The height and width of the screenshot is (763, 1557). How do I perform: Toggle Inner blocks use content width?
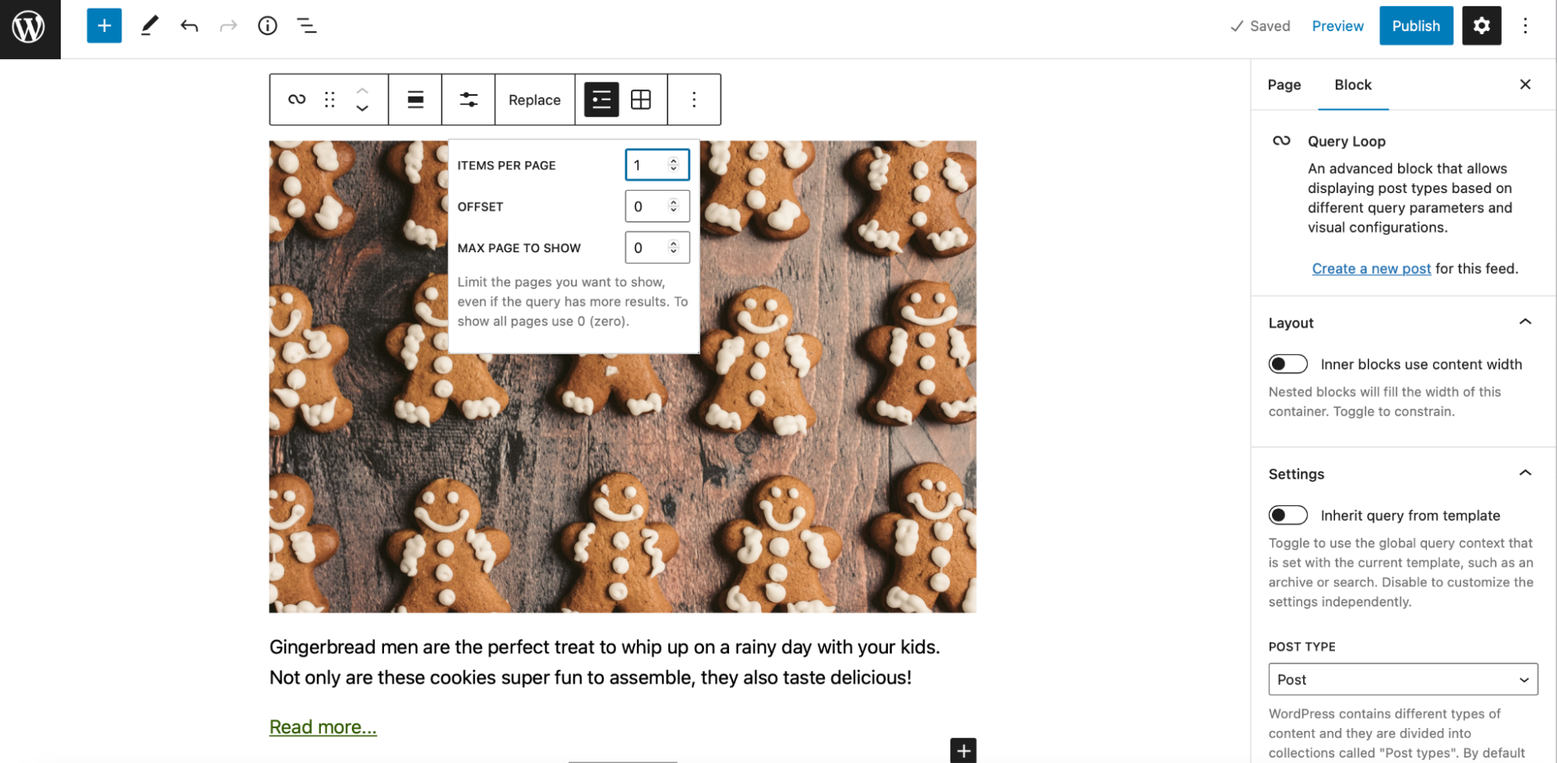pyautogui.click(x=1288, y=364)
